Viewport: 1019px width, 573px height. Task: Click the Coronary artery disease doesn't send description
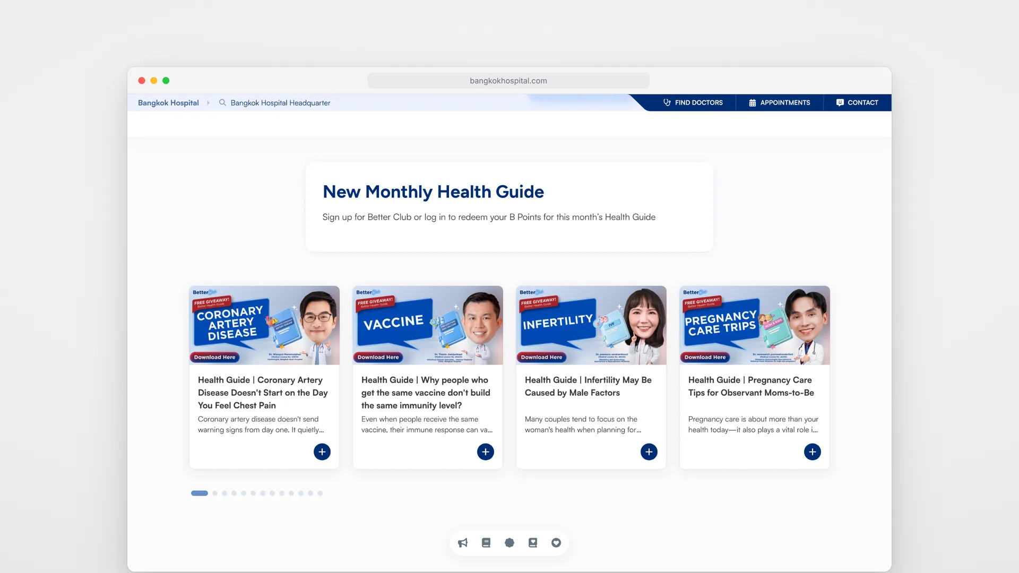click(261, 424)
